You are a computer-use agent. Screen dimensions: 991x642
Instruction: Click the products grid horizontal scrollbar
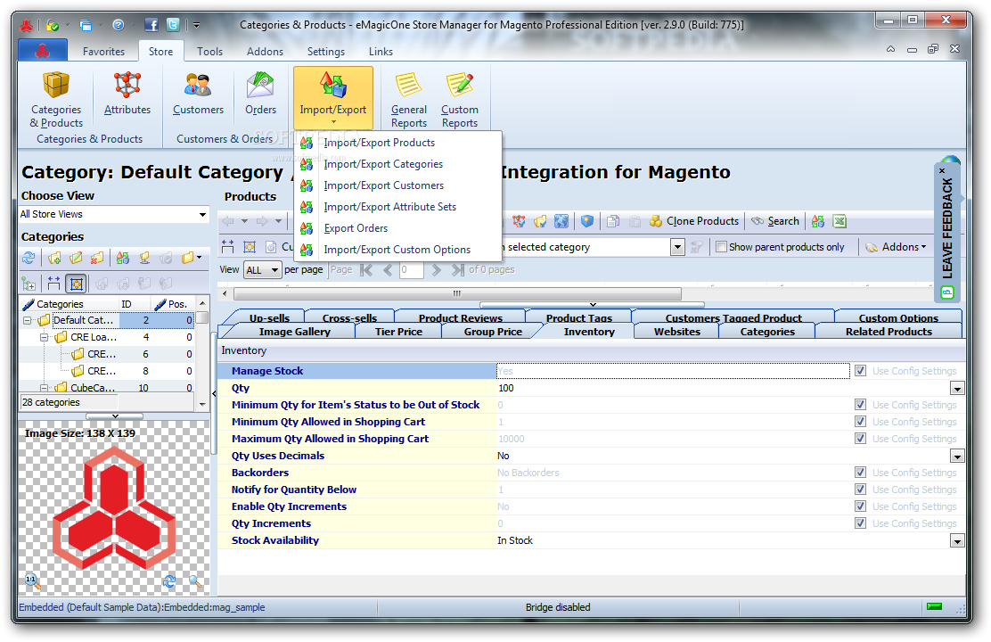(x=457, y=293)
